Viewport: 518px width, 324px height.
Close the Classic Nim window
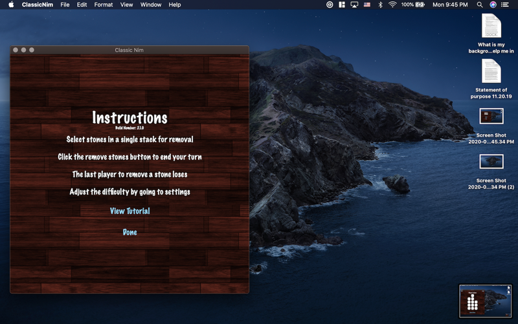[16, 50]
